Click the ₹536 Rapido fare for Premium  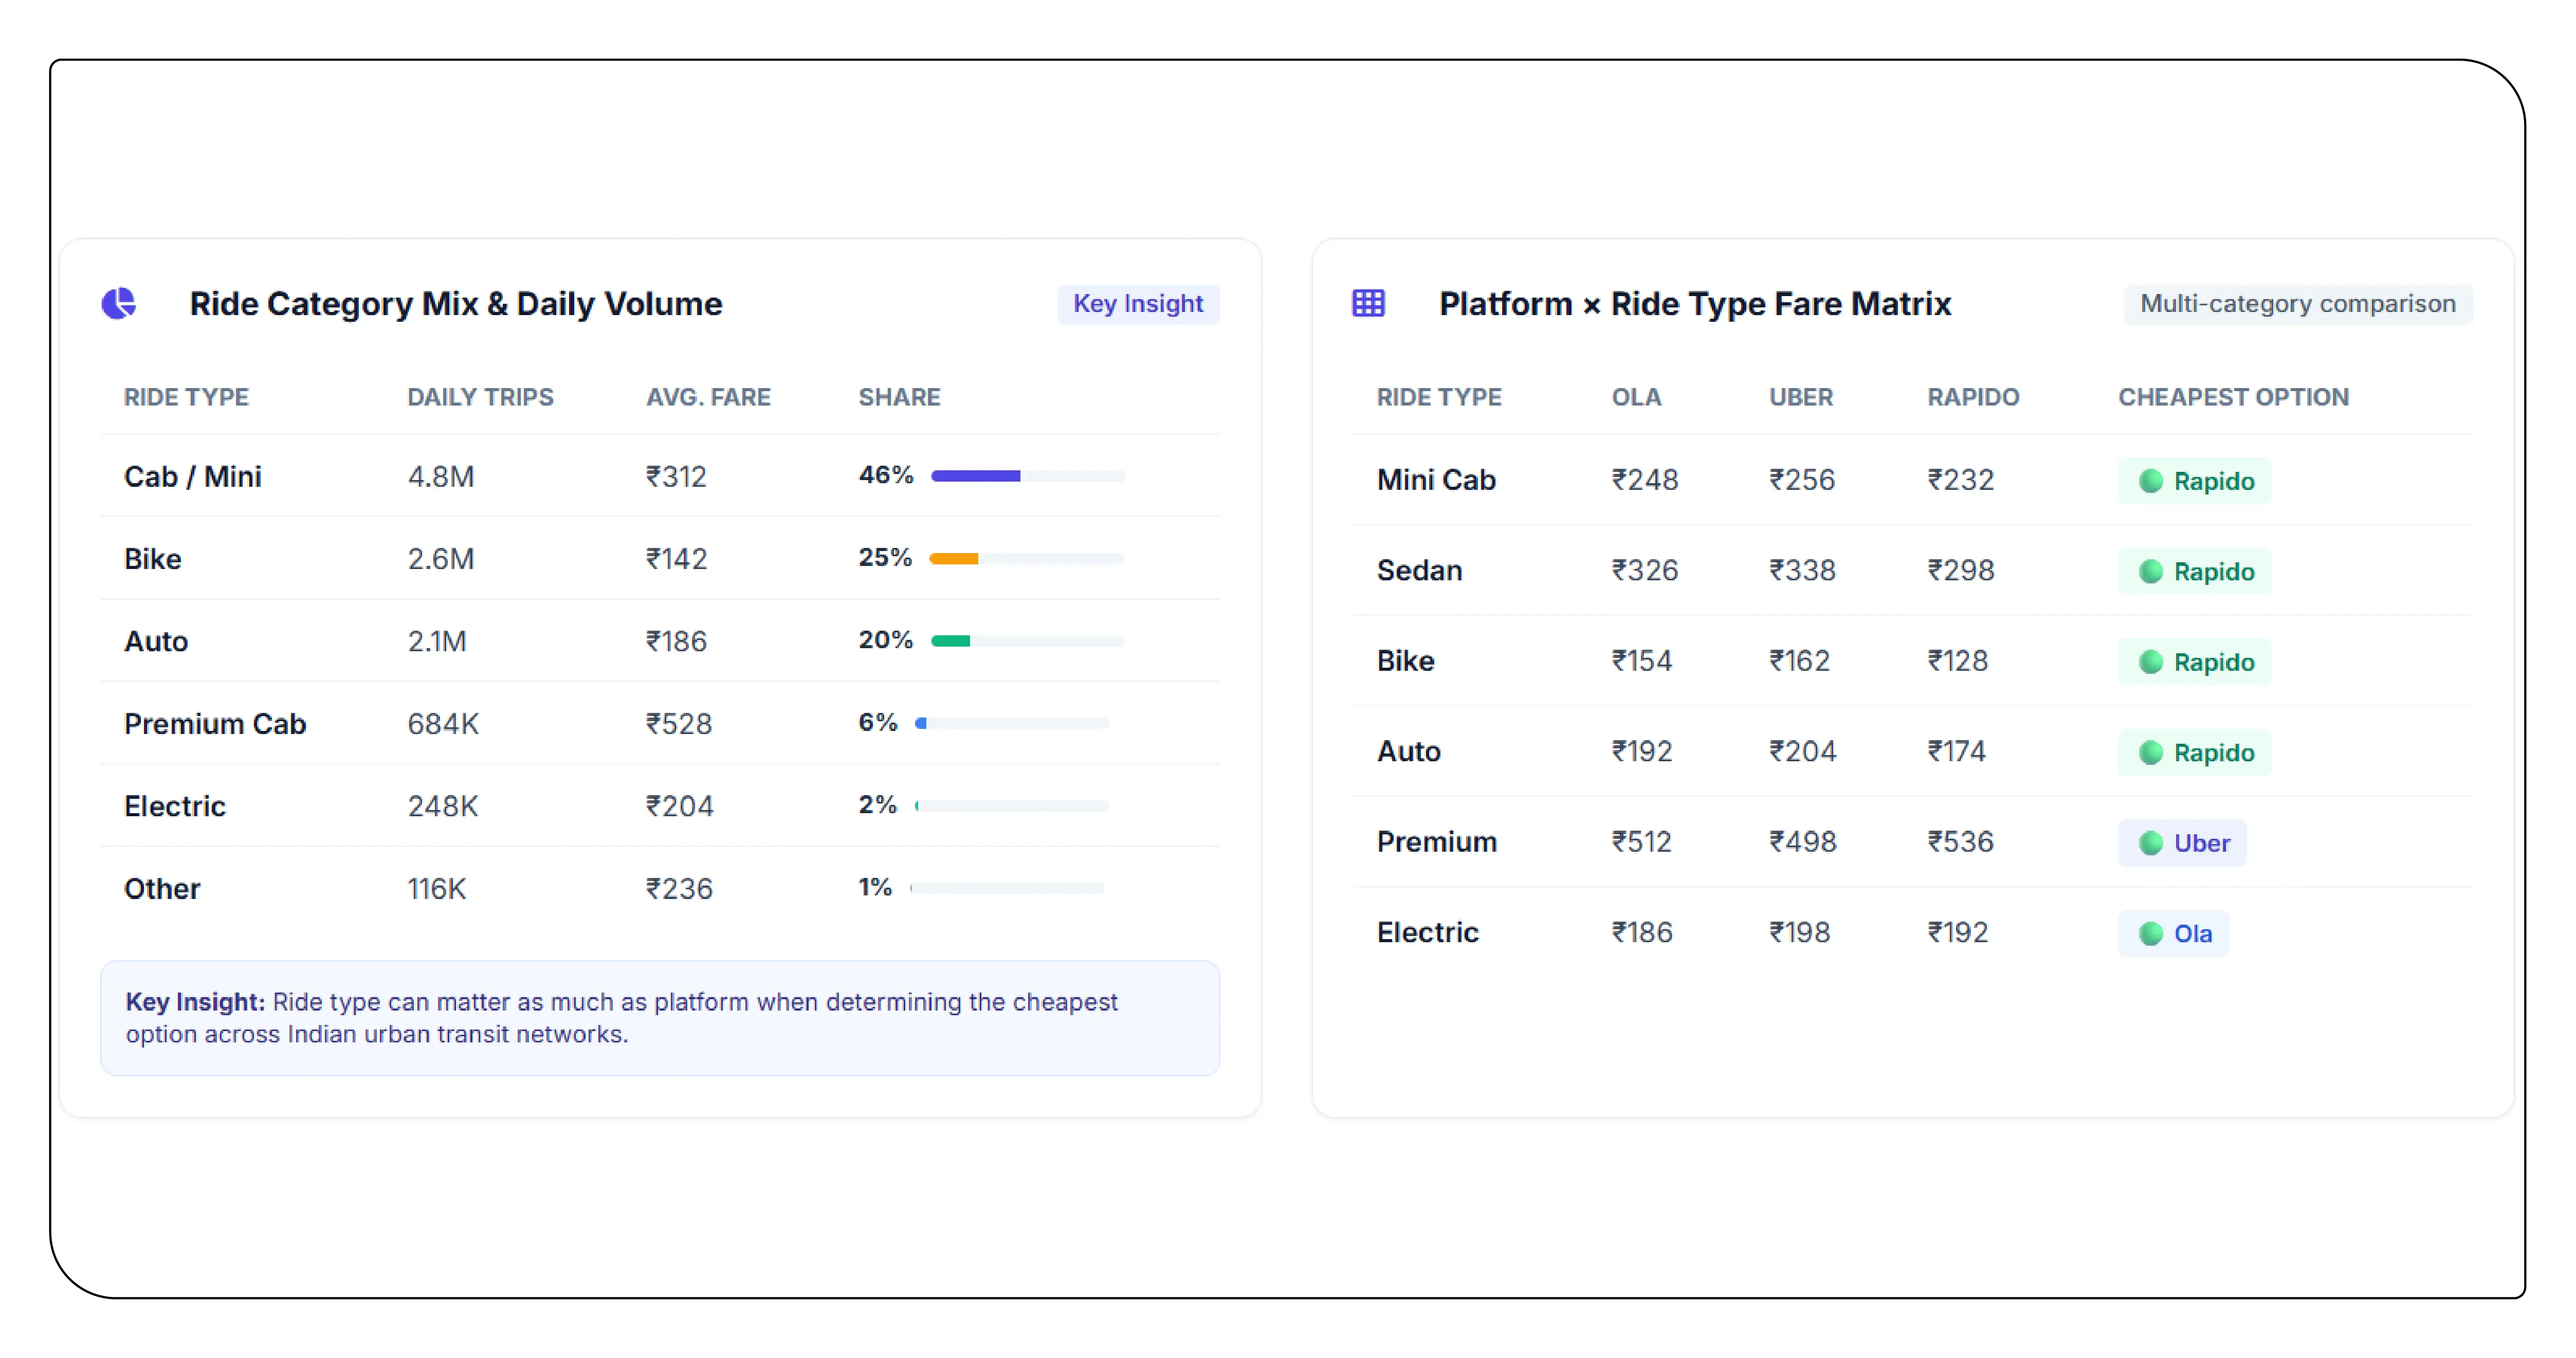pyautogui.click(x=1961, y=842)
